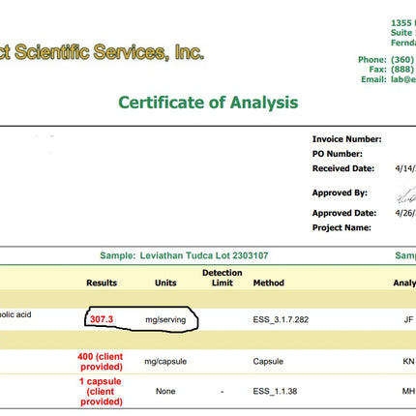Click the Invoice Number label
Screen dimensions: 416x416
click(x=346, y=139)
